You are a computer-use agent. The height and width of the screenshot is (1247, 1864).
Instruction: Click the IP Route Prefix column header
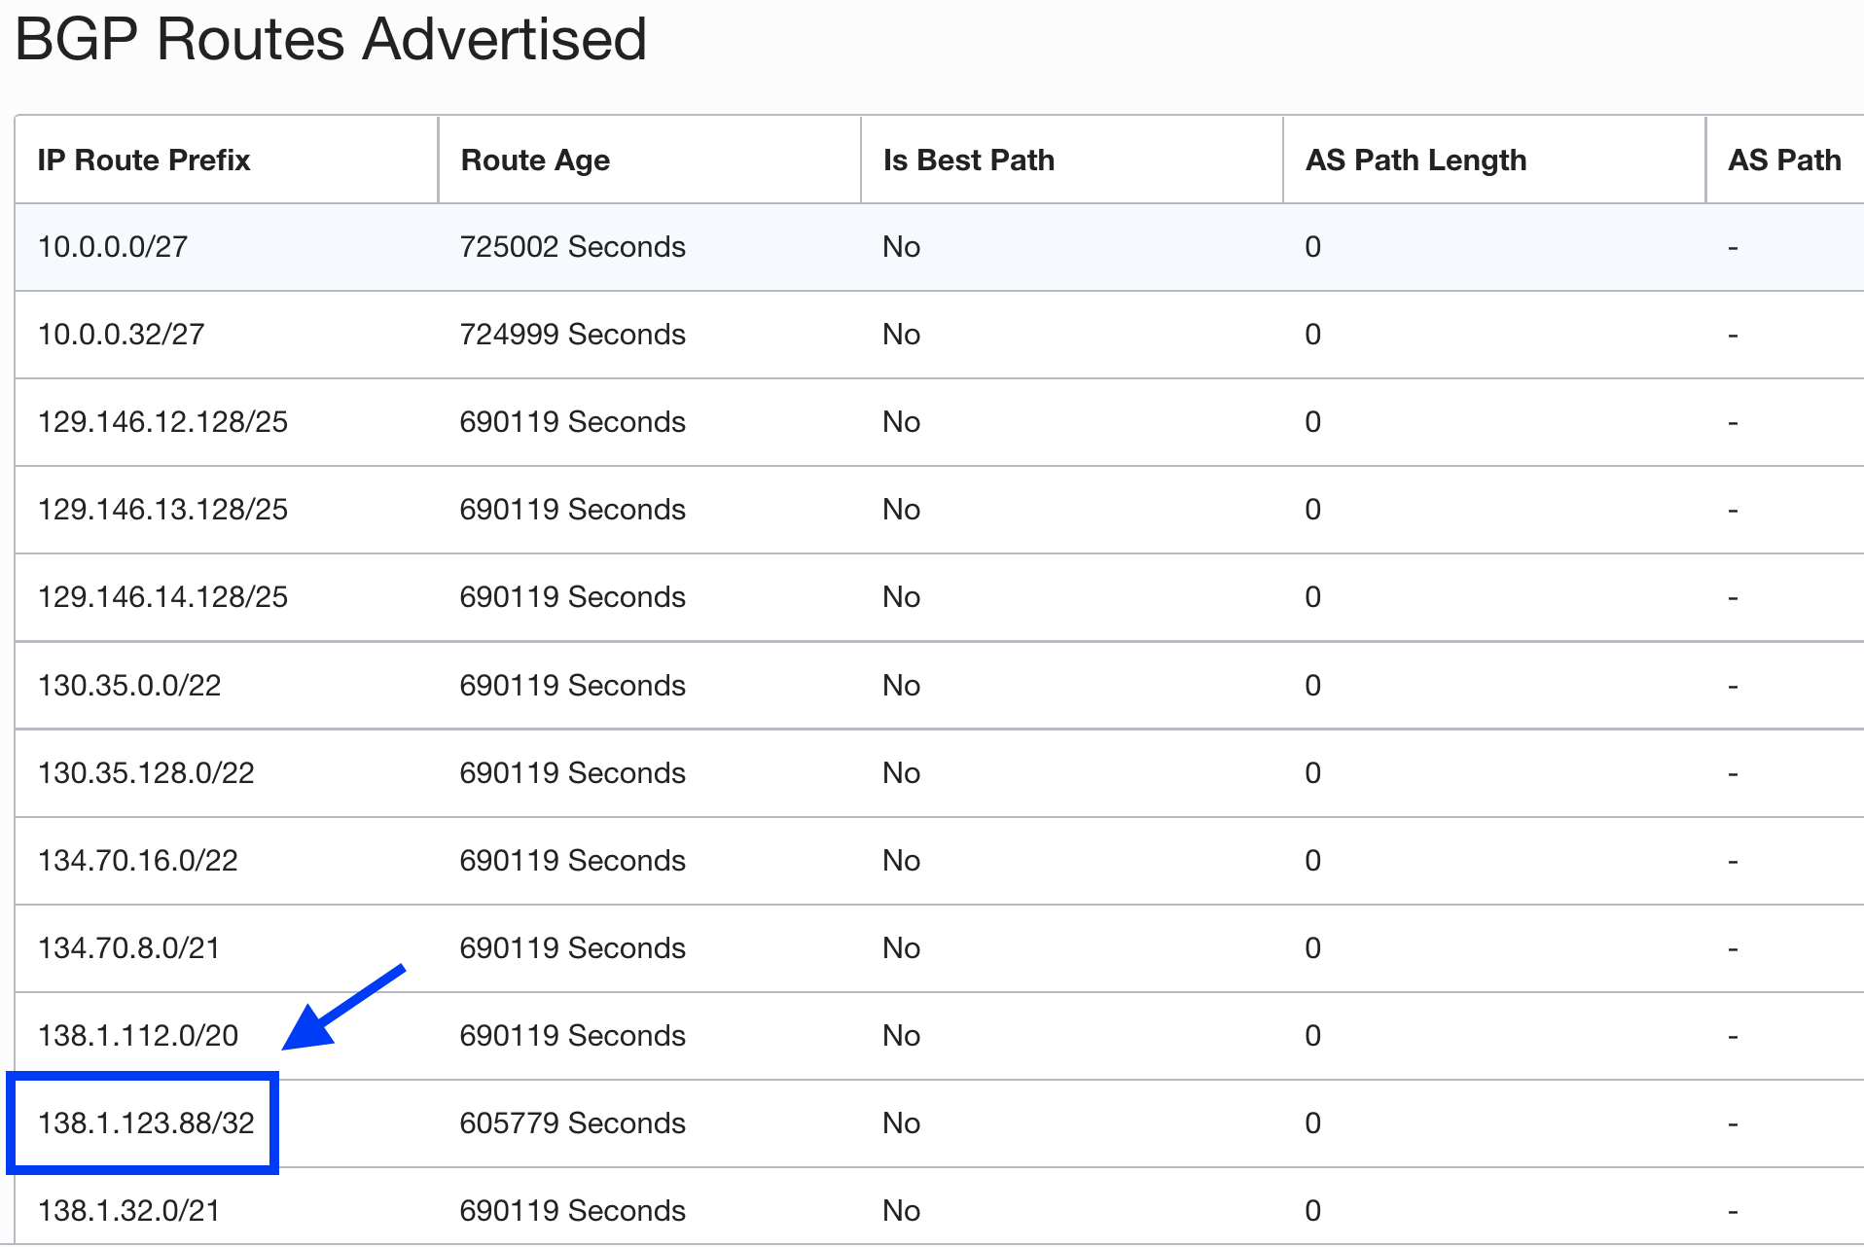click(143, 160)
